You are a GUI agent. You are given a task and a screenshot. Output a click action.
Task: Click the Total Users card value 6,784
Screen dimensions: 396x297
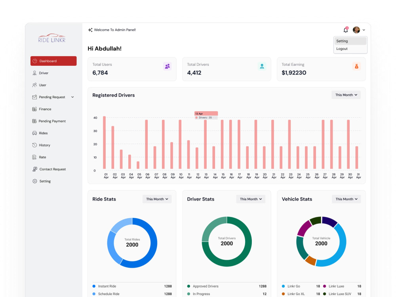click(100, 73)
